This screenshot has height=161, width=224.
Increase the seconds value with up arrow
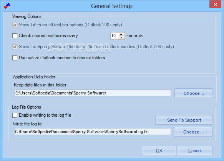click(121, 34)
